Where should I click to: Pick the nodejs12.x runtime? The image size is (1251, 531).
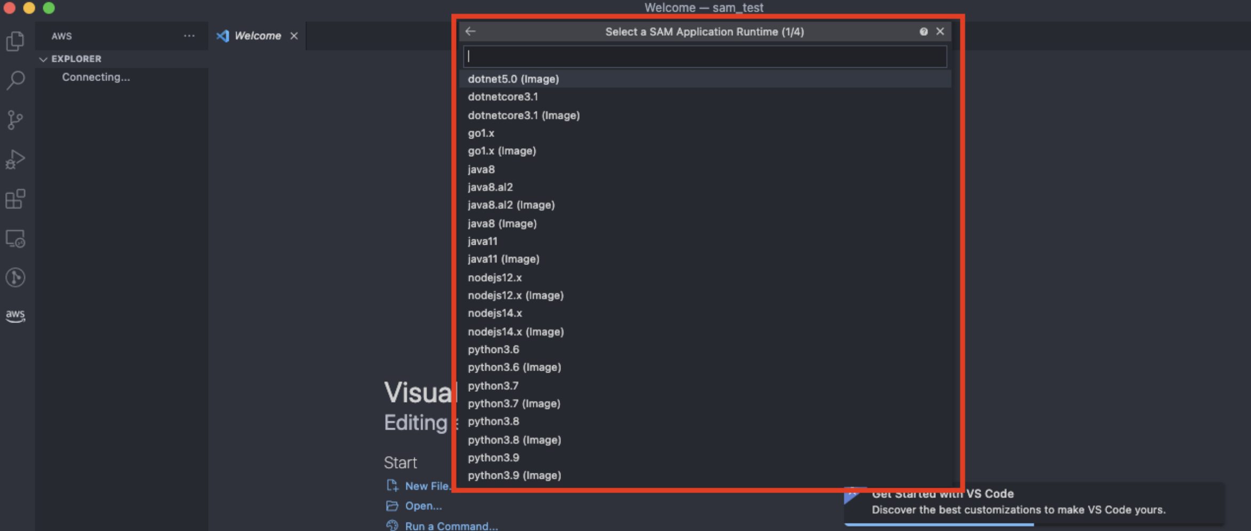point(705,277)
